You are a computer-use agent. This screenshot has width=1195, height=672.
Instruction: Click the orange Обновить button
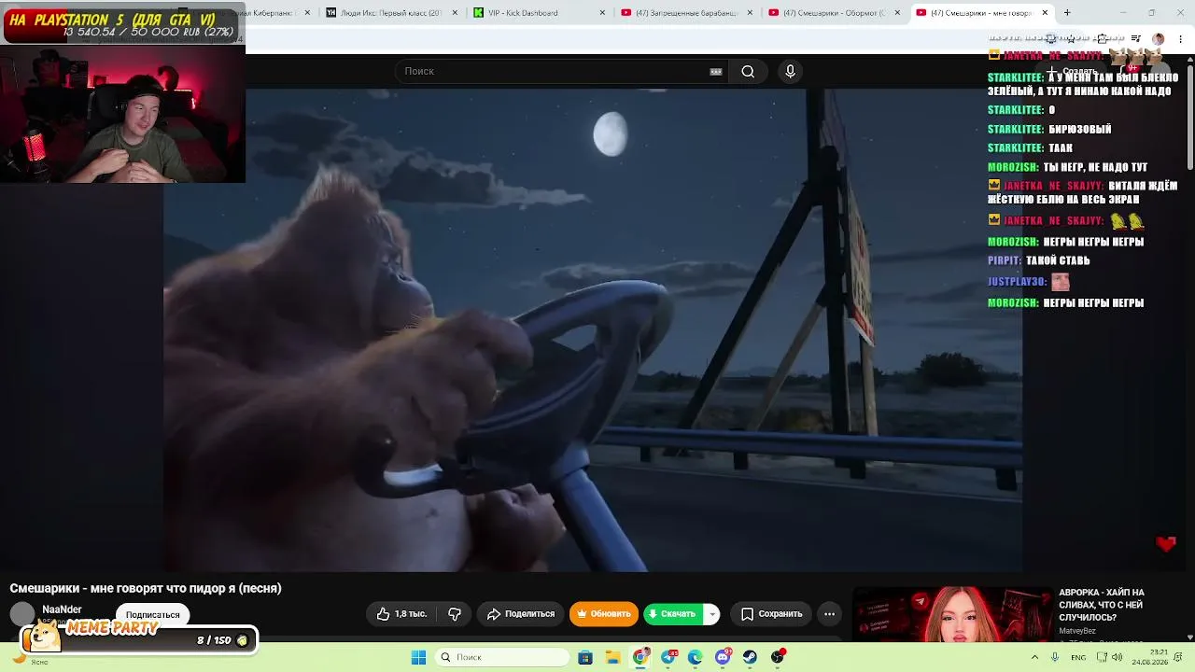(x=604, y=614)
